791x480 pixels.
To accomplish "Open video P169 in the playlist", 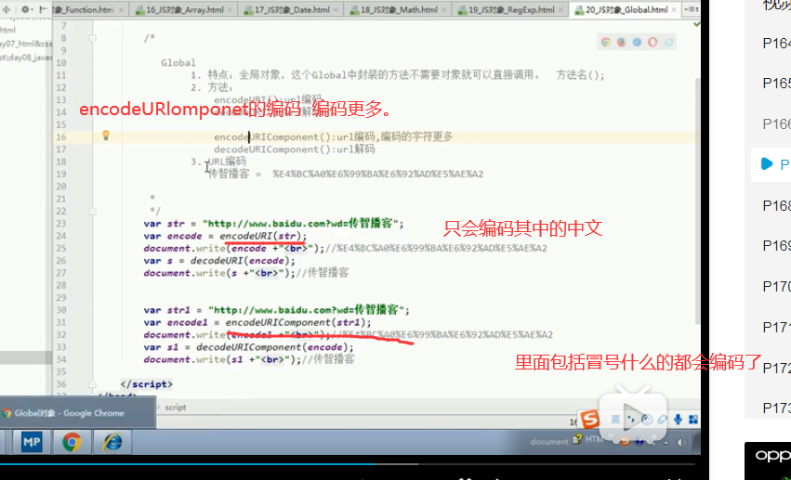I will coord(776,245).
